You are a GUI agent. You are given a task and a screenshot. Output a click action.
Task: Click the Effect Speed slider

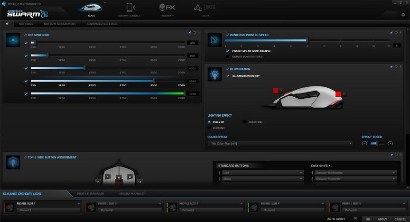(x=377, y=143)
